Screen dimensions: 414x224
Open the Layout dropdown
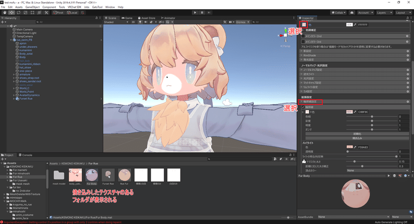(x=403, y=12)
